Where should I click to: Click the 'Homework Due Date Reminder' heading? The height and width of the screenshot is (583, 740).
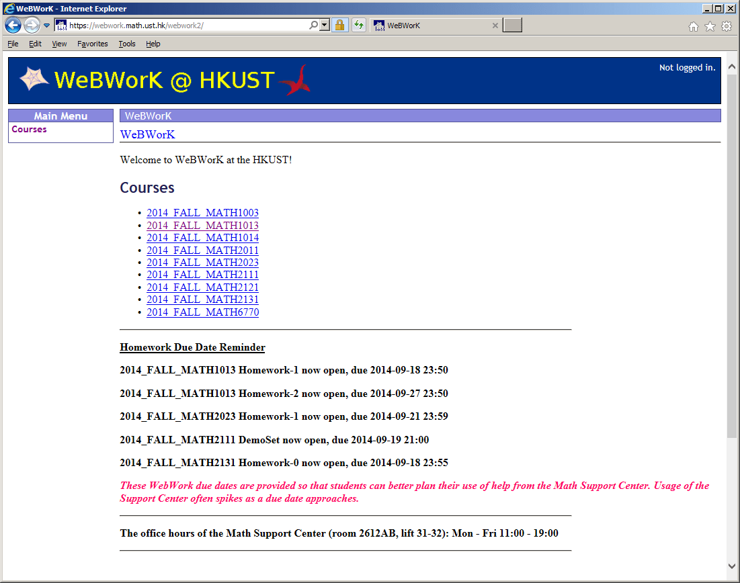[x=192, y=348]
